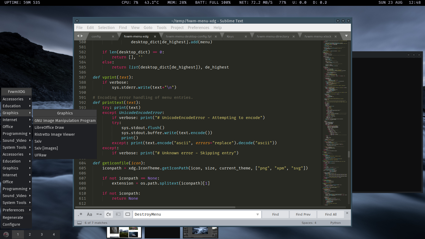Click the vertical scrollbar handle in editor
Screen dimensions: 425x239
[x=349, y=154]
